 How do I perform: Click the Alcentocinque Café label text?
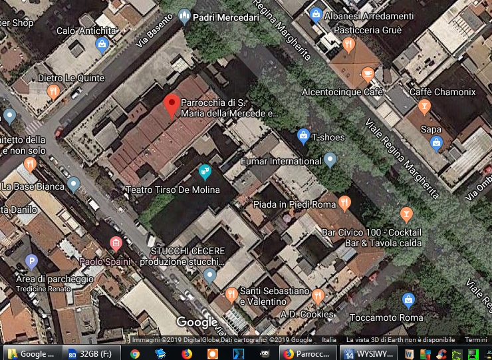click(342, 92)
